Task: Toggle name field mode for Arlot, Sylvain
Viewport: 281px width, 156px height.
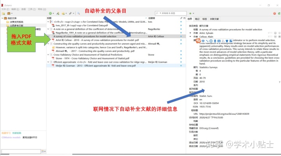Action: 270,33
